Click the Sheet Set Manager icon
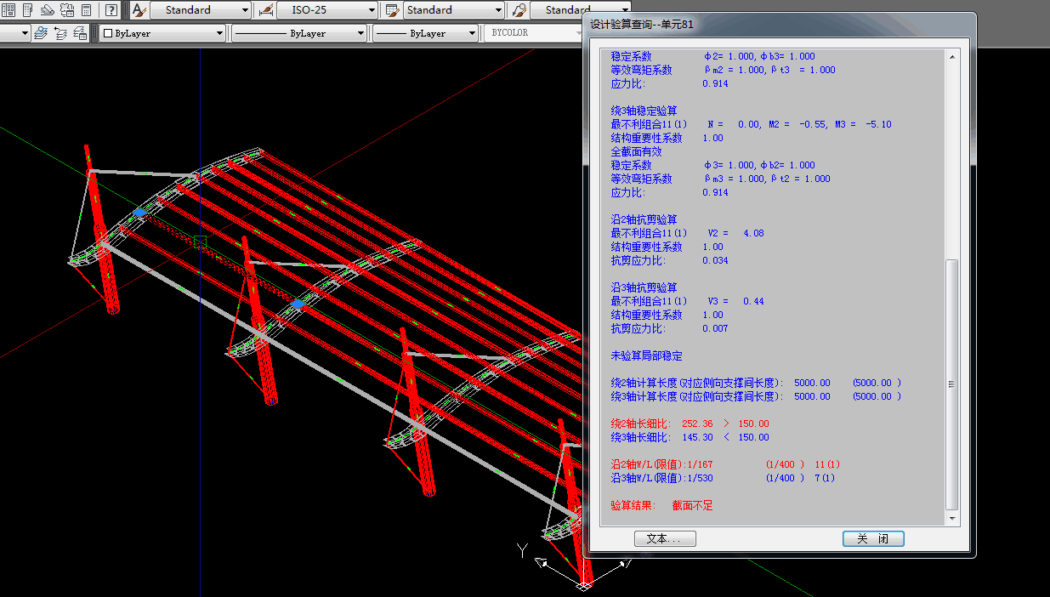This screenshot has width=1050, height=597. (x=47, y=10)
